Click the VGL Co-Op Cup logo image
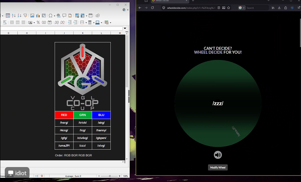Image resolution: width=301 pixels, height=182 pixels. pos(83,76)
